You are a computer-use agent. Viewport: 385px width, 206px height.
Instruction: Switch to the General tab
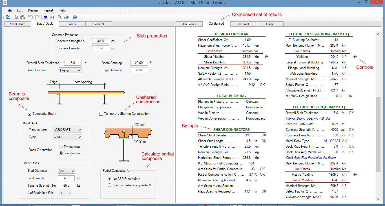tap(99, 24)
